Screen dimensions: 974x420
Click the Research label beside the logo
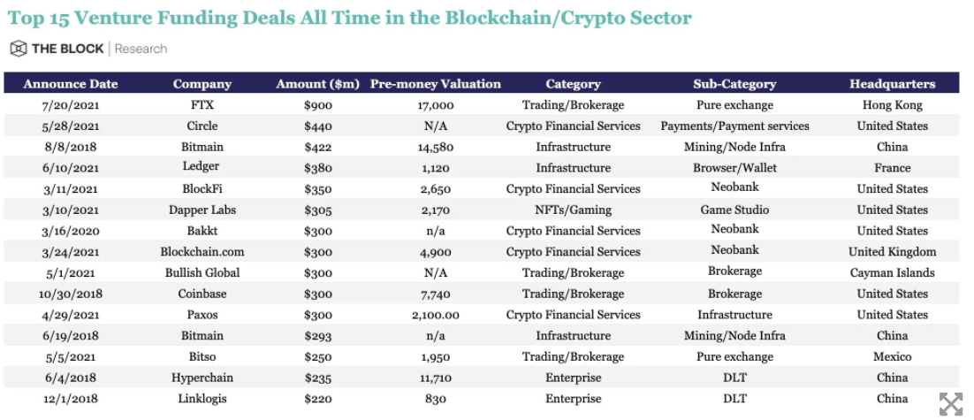[x=141, y=49]
